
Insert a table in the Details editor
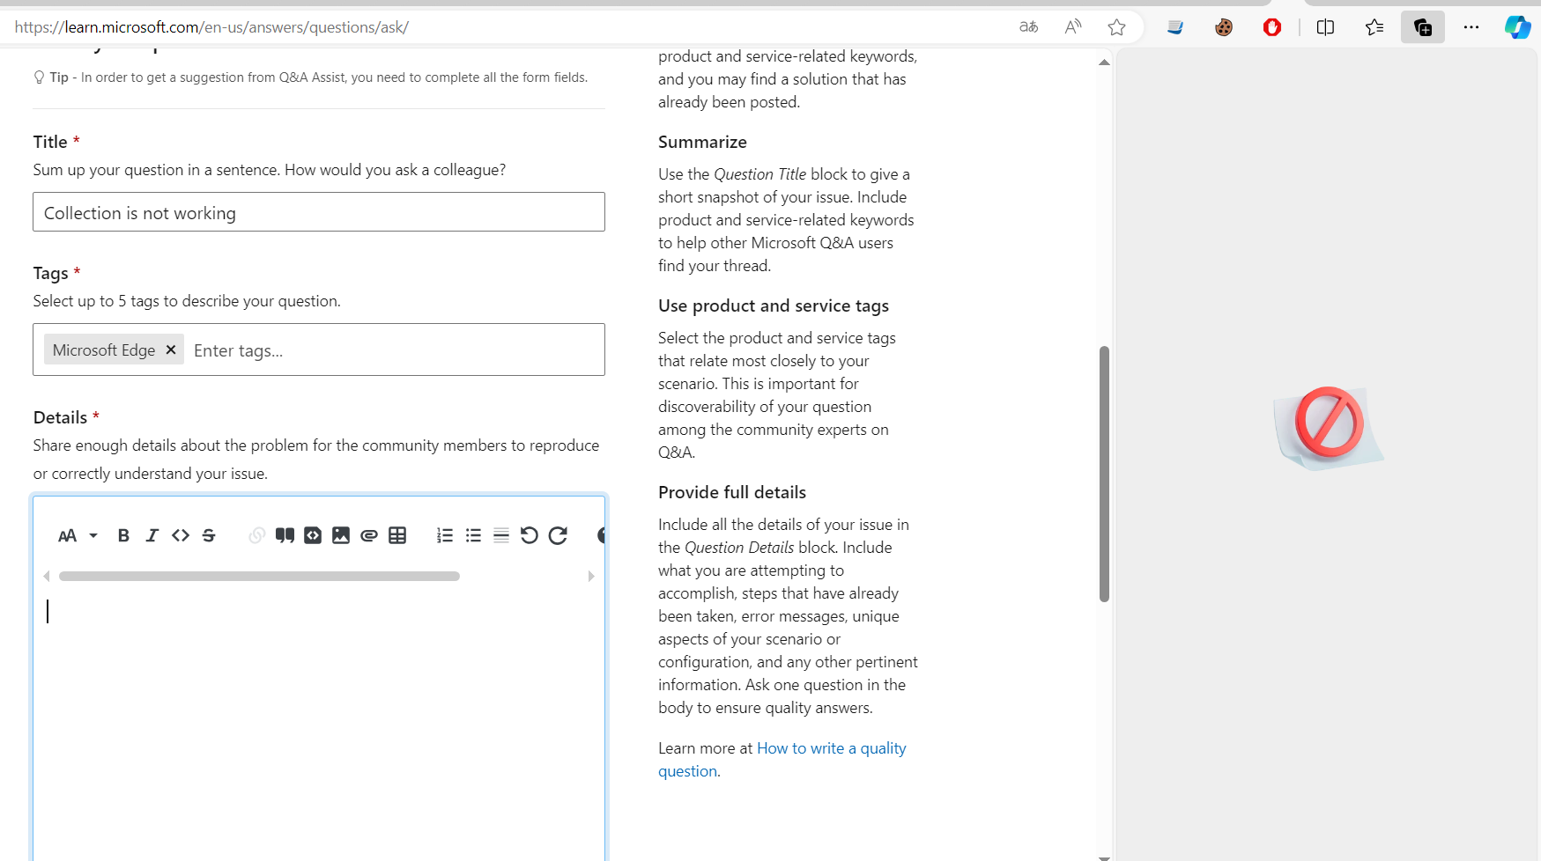pos(396,535)
